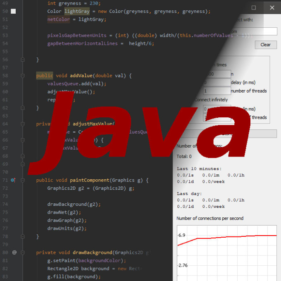Click the number of threads field containing 1
This screenshot has height=281, width=281.
click(x=217, y=91)
